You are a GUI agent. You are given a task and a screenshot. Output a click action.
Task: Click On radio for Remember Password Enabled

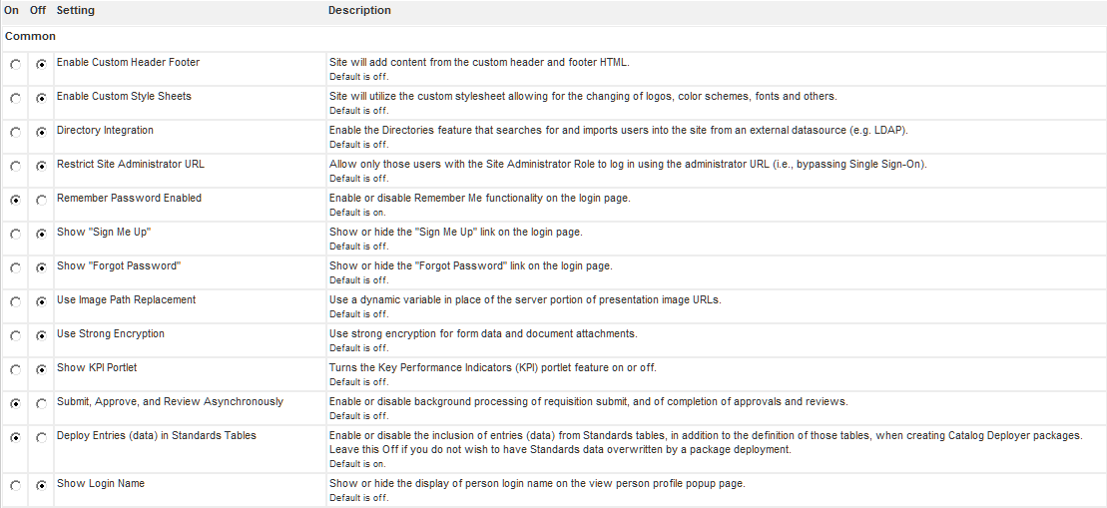coord(14,201)
